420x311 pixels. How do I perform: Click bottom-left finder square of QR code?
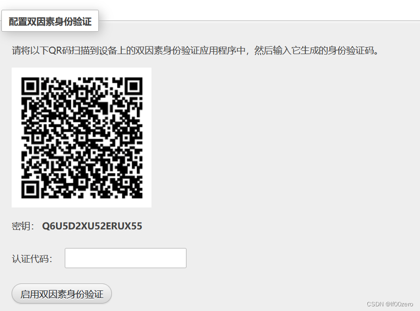pyautogui.click(x=30, y=189)
